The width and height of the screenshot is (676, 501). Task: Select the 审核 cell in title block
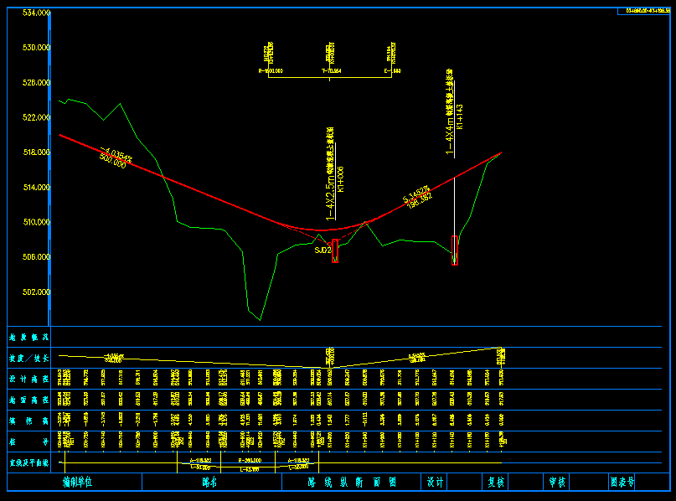pos(558,483)
